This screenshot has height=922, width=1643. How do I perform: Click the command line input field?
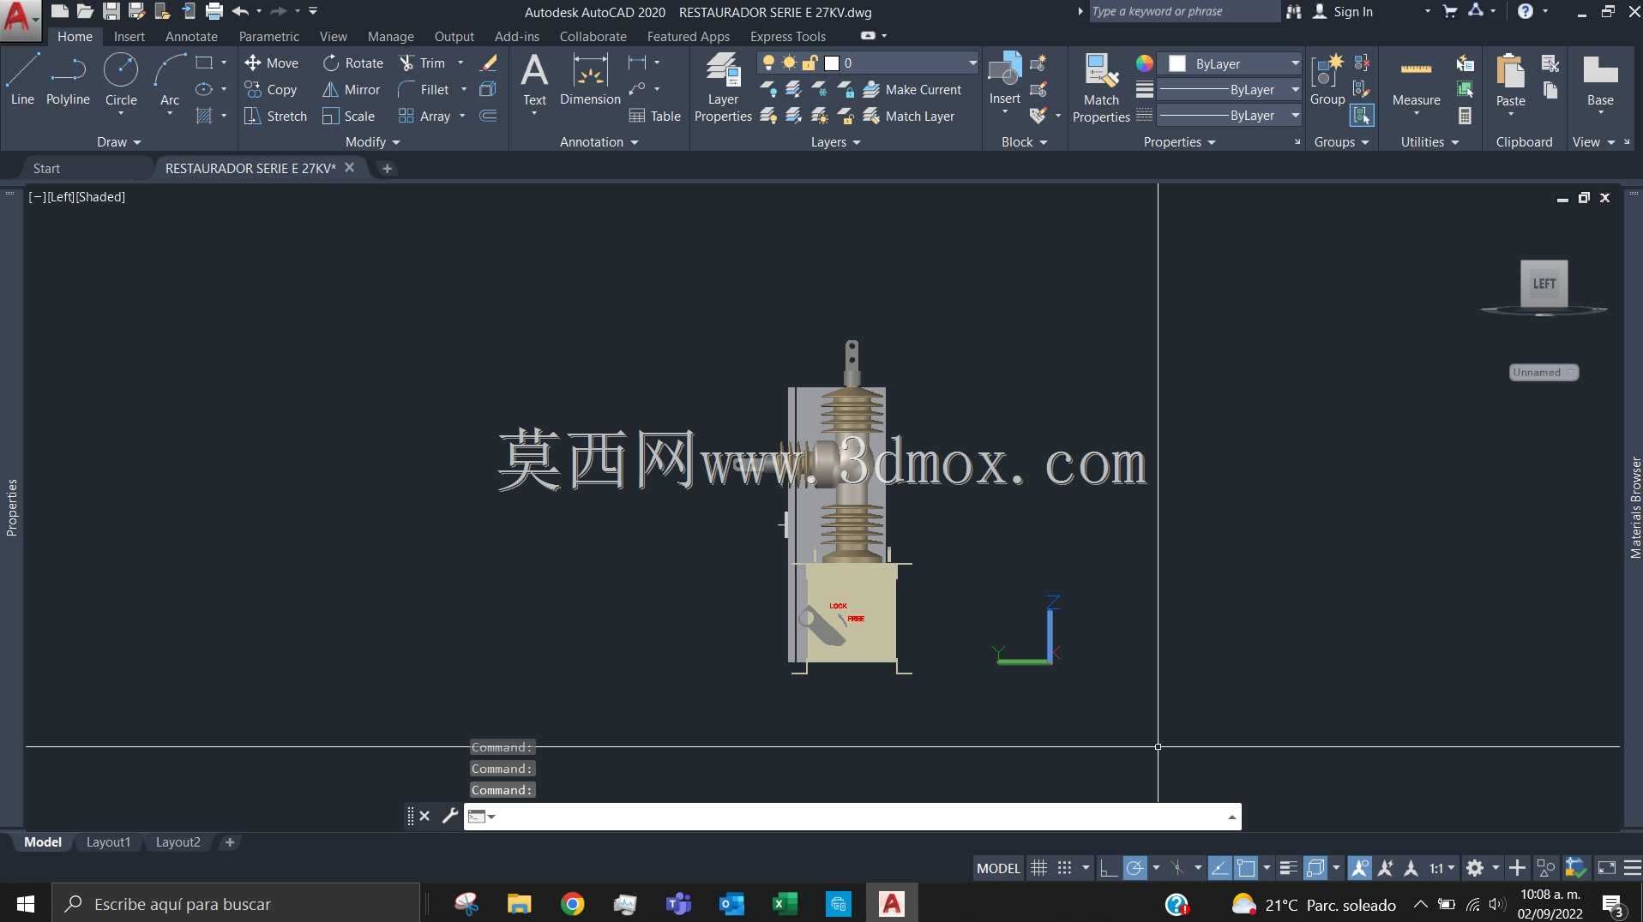[x=853, y=817]
